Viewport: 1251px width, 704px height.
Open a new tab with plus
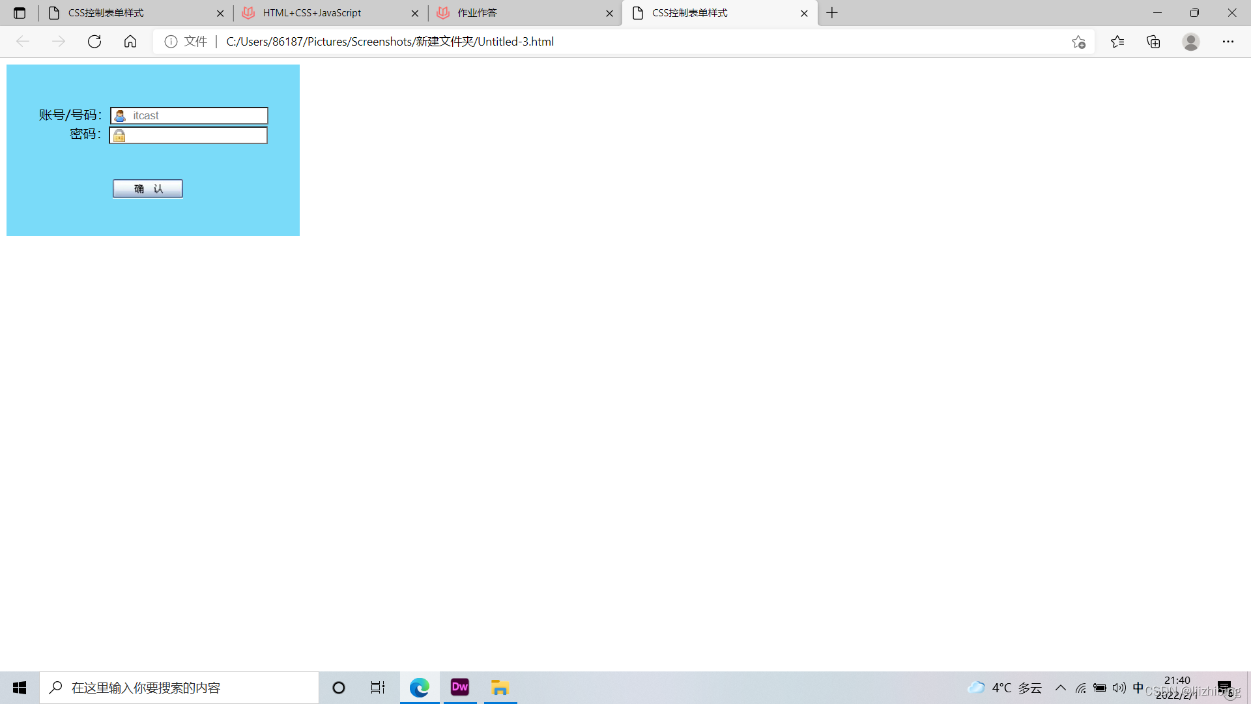pyautogui.click(x=832, y=13)
